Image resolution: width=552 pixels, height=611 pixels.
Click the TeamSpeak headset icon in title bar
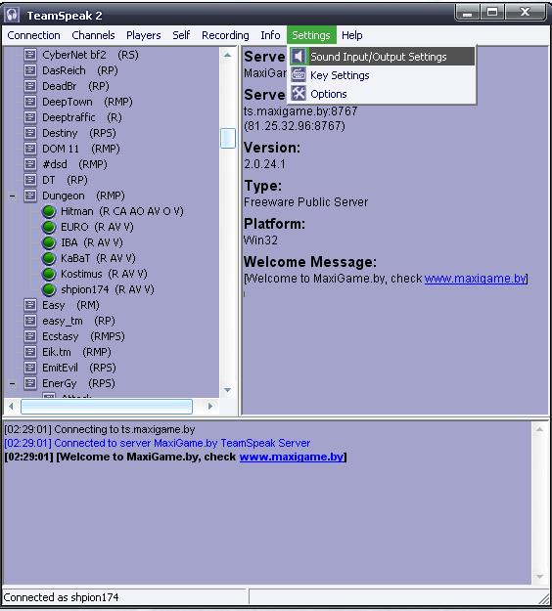(x=12, y=15)
